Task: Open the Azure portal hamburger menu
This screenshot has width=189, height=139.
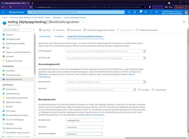Action: click(x=3, y=12)
